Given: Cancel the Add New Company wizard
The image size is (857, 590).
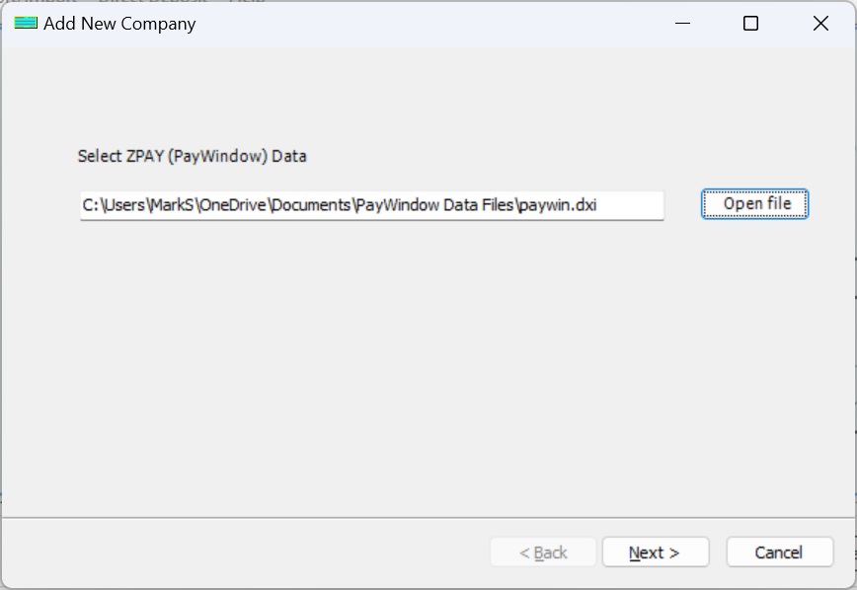Looking at the screenshot, I should 779,552.
